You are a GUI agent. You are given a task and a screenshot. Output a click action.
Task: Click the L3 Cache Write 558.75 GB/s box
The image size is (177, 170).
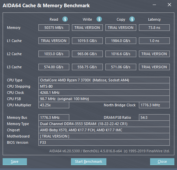tap(87, 67)
